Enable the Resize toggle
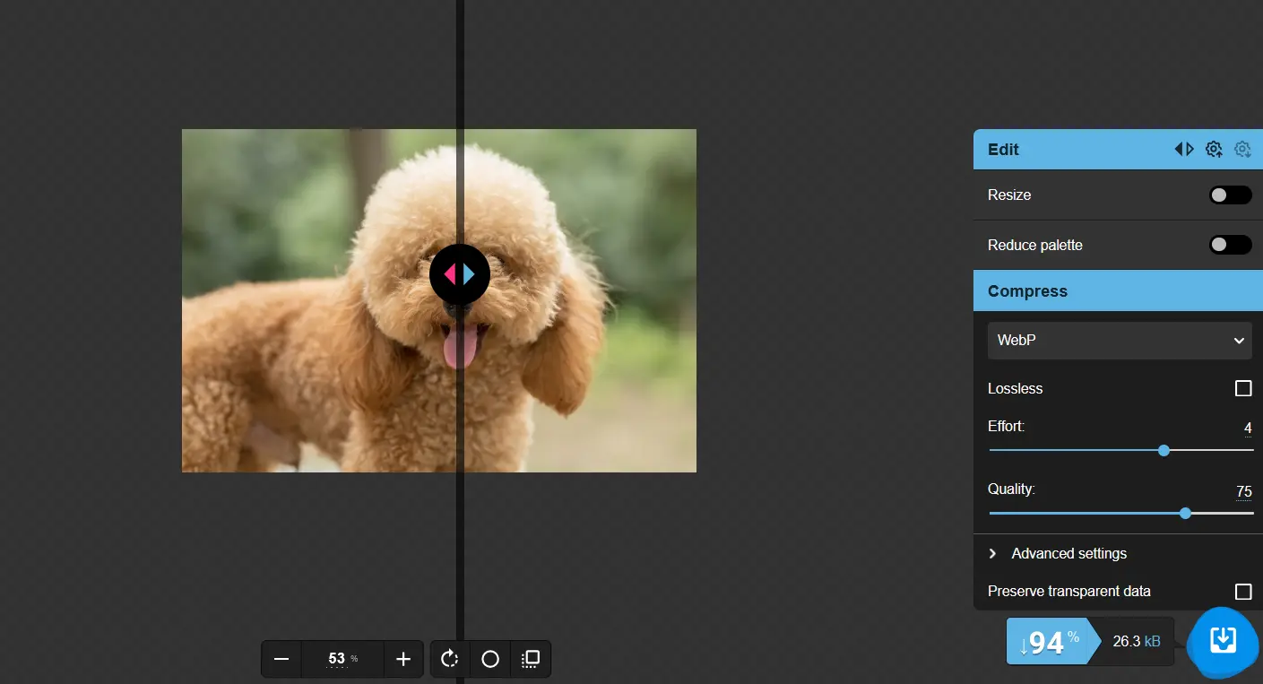 (x=1230, y=195)
